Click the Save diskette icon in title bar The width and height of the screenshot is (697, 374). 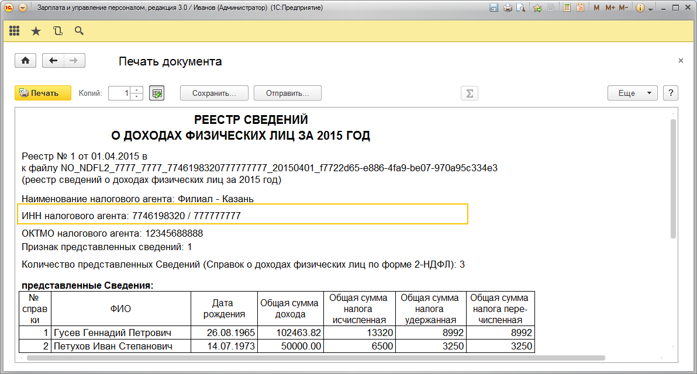pos(494,8)
